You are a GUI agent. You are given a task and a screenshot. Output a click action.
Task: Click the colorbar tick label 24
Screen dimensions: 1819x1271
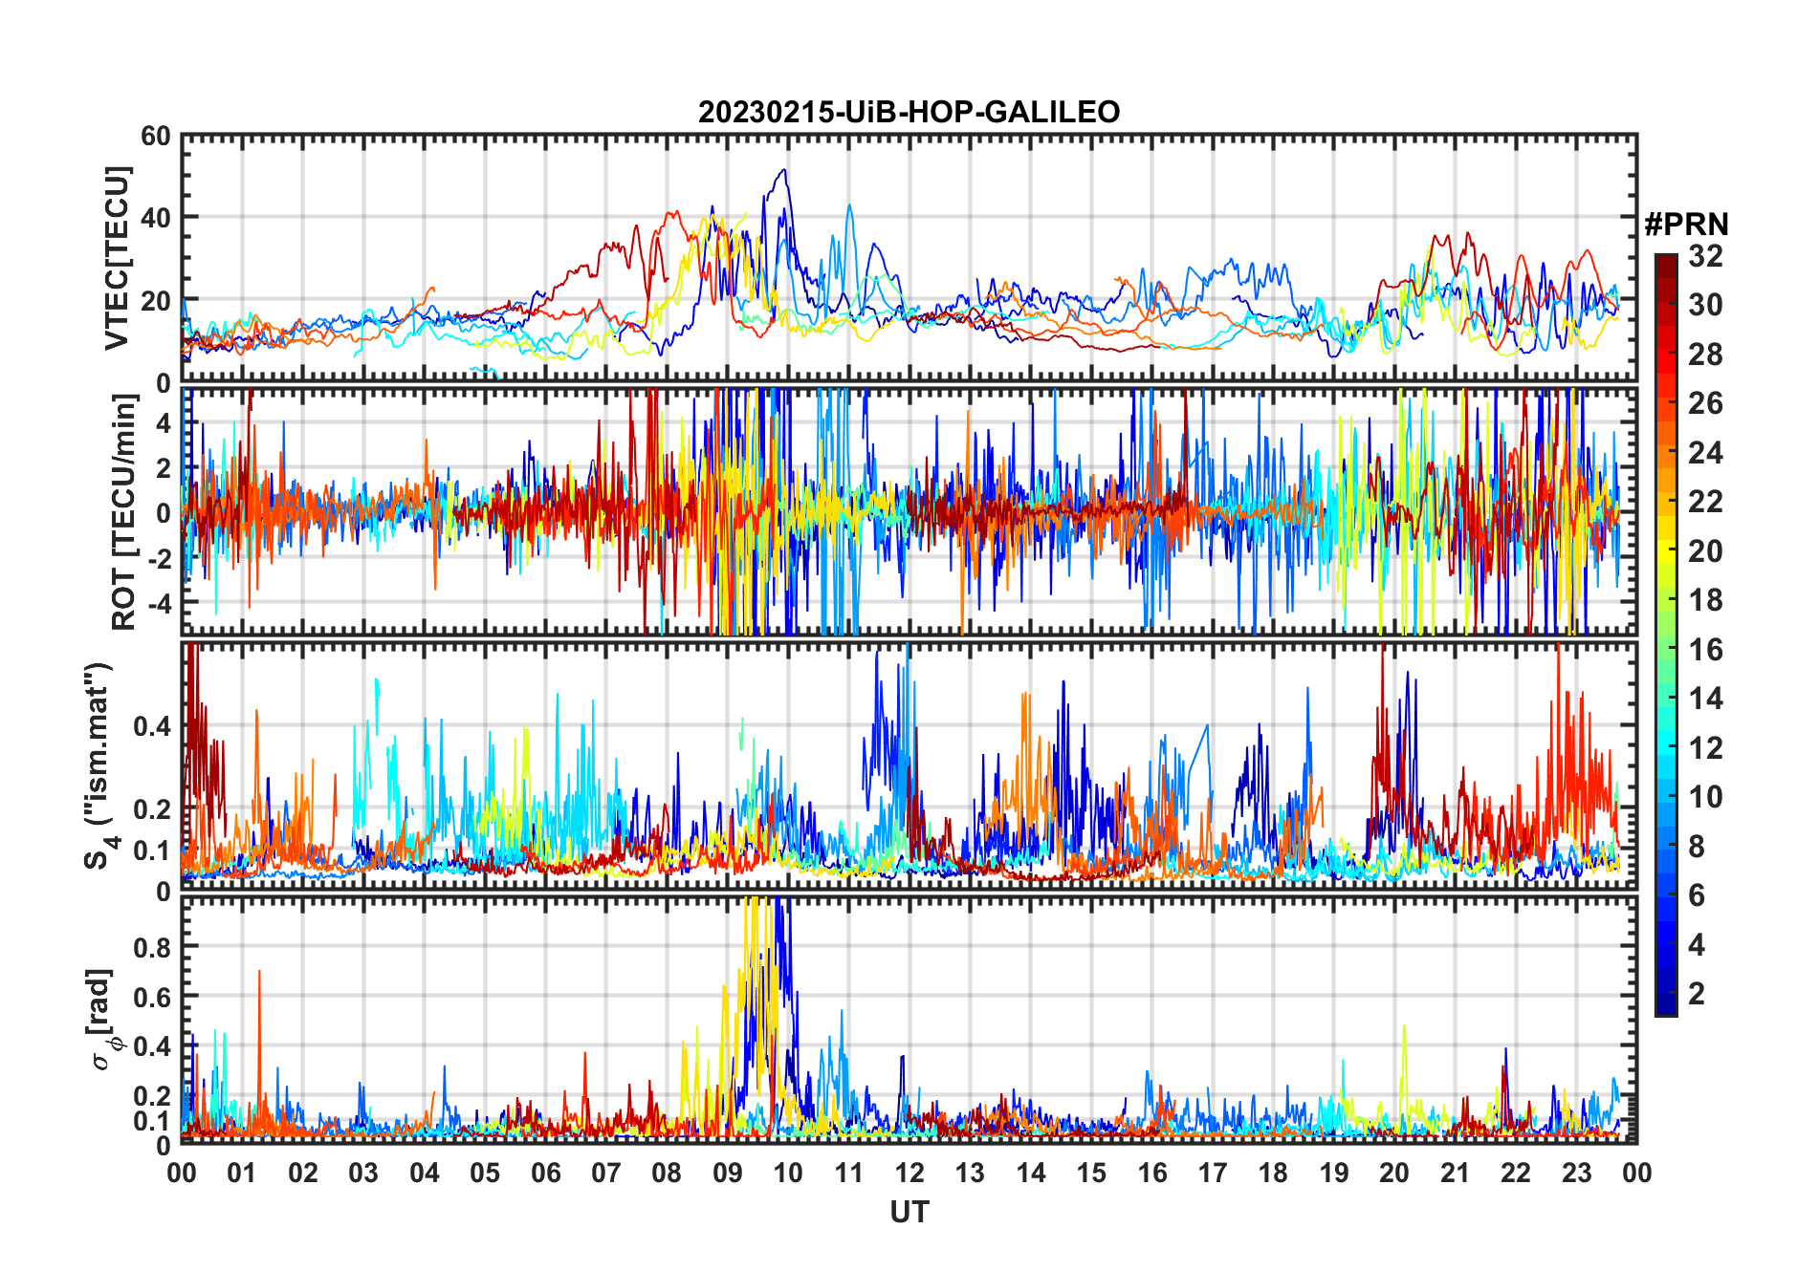(1705, 453)
